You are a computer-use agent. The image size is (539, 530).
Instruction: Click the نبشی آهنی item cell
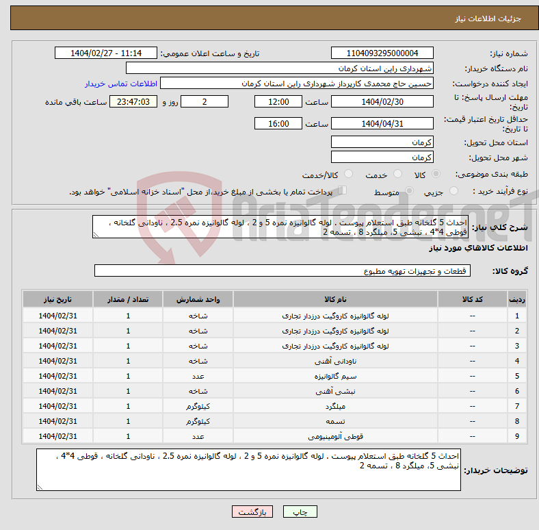(x=335, y=392)
